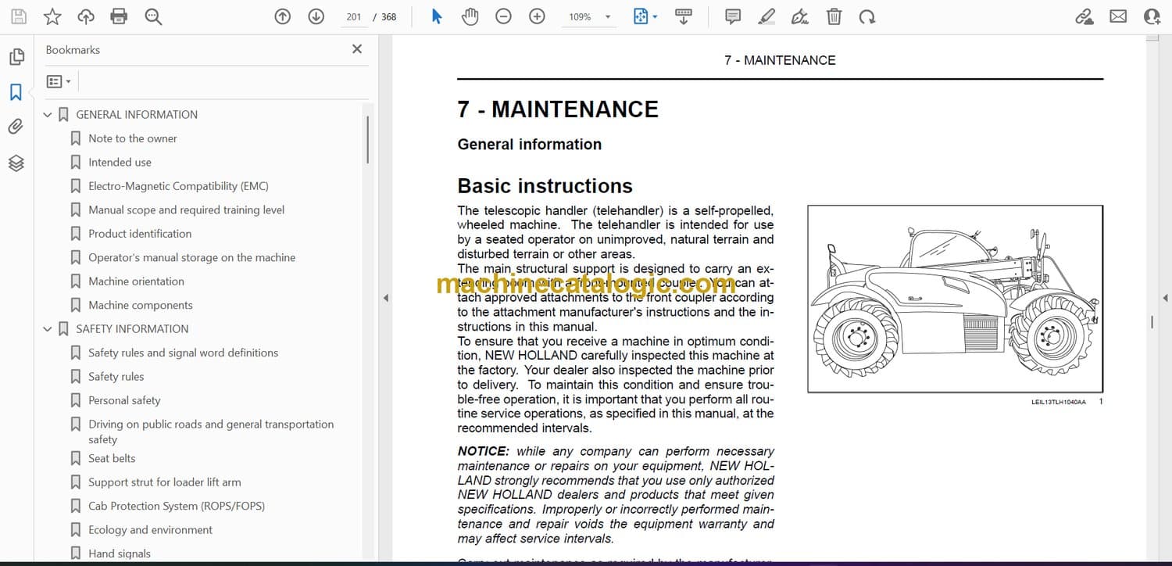Select the Hand pan tool
Viewport: 1172px width, 566px height.
point(470,16)
